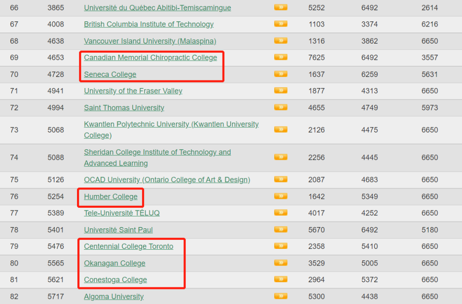Image resolution: width=462 pixels, height=304 pixels.
Task: Click the world rank cell 5565
Action: (x=56, y=263)
